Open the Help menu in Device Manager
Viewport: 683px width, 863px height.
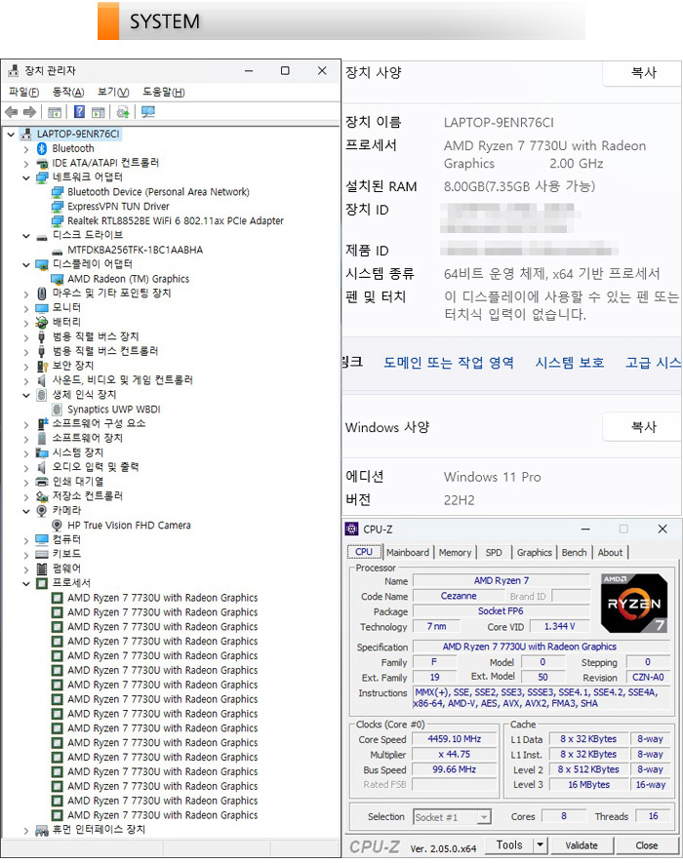click(x=164, y=92)
